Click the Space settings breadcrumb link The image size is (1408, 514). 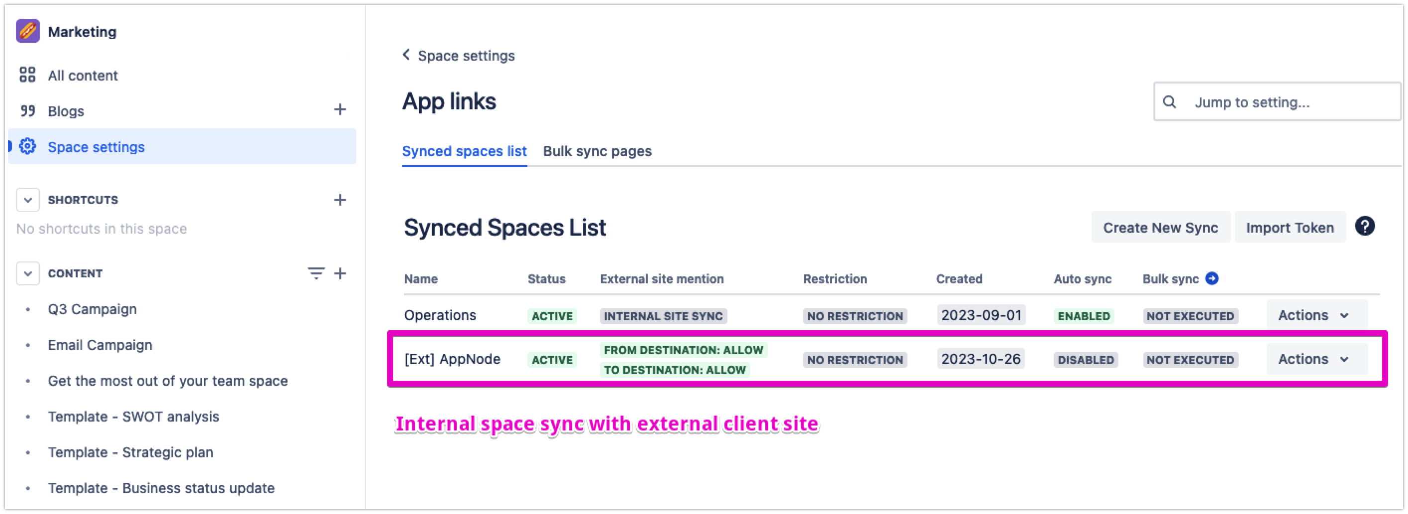[466, 56]
